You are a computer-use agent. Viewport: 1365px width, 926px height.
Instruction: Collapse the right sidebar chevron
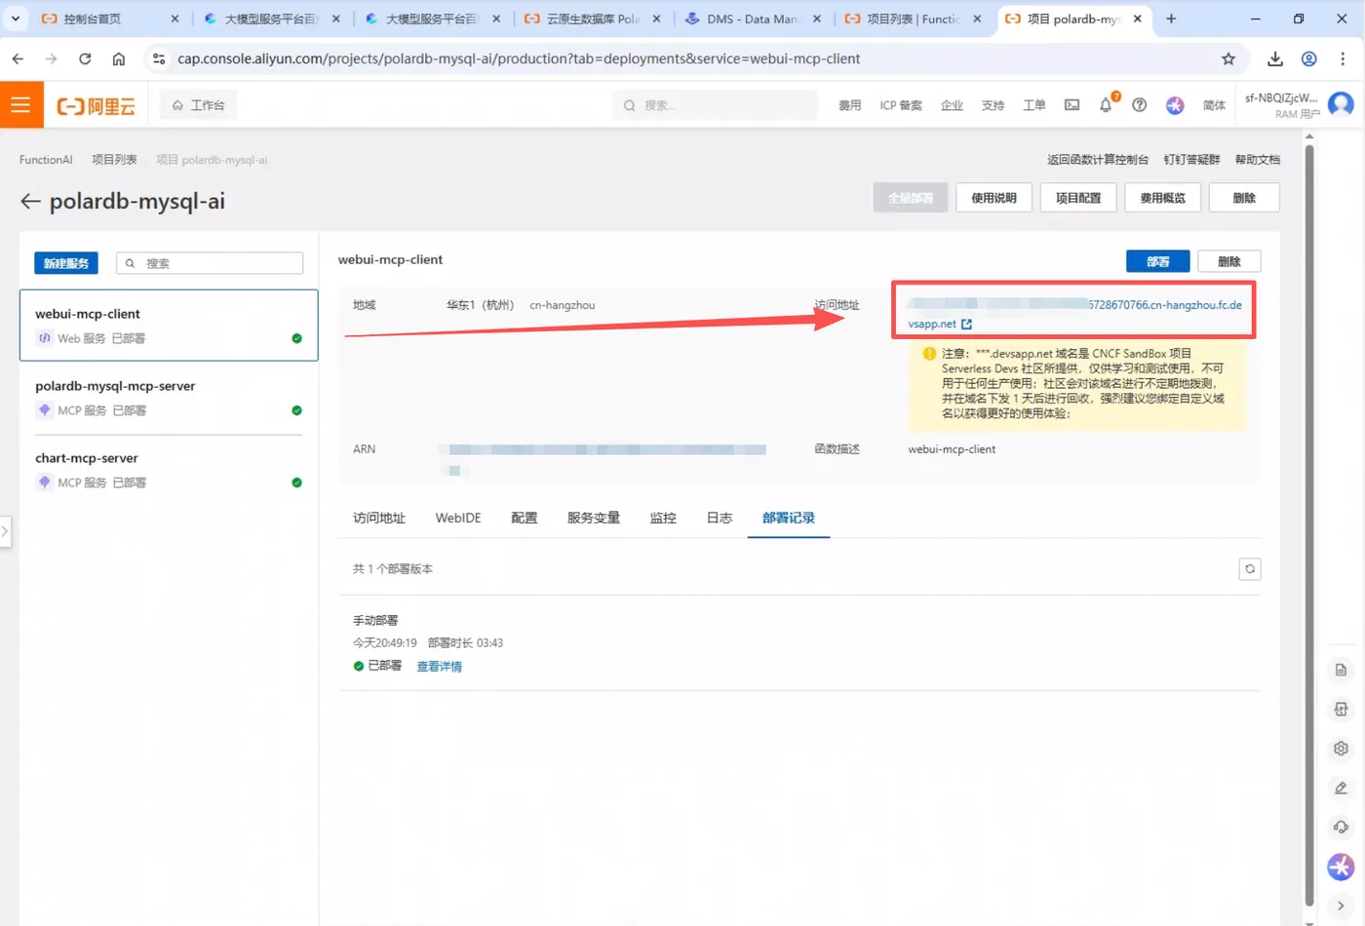[1341, 906]
